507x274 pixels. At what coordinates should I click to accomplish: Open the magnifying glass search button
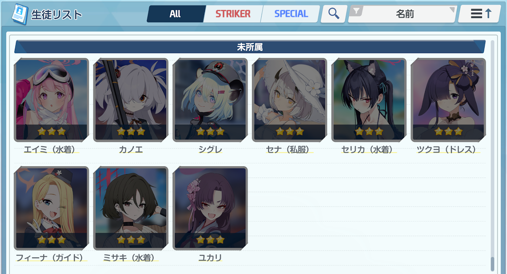[x=334, y=14]
